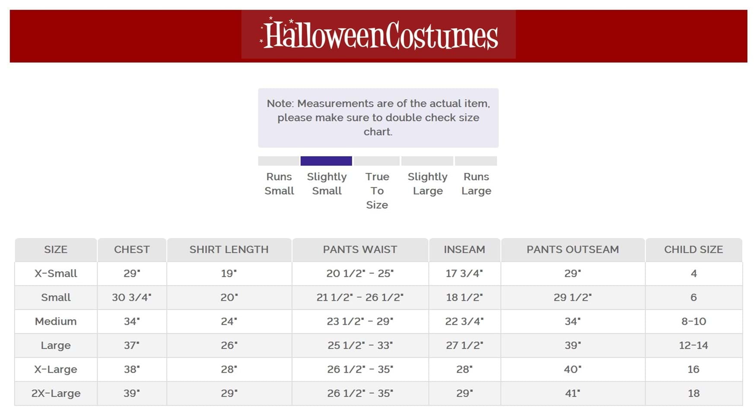Click the Runs Large fit bar
This screenshot has height=420, width=756.
476,161
